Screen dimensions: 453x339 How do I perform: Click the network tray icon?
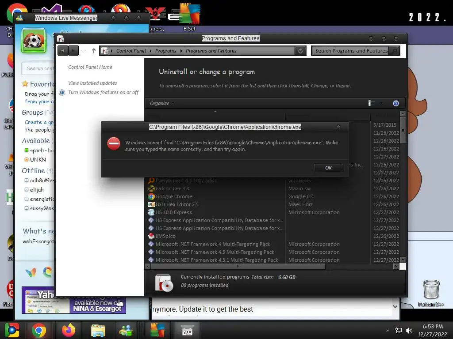pos(399,331)
